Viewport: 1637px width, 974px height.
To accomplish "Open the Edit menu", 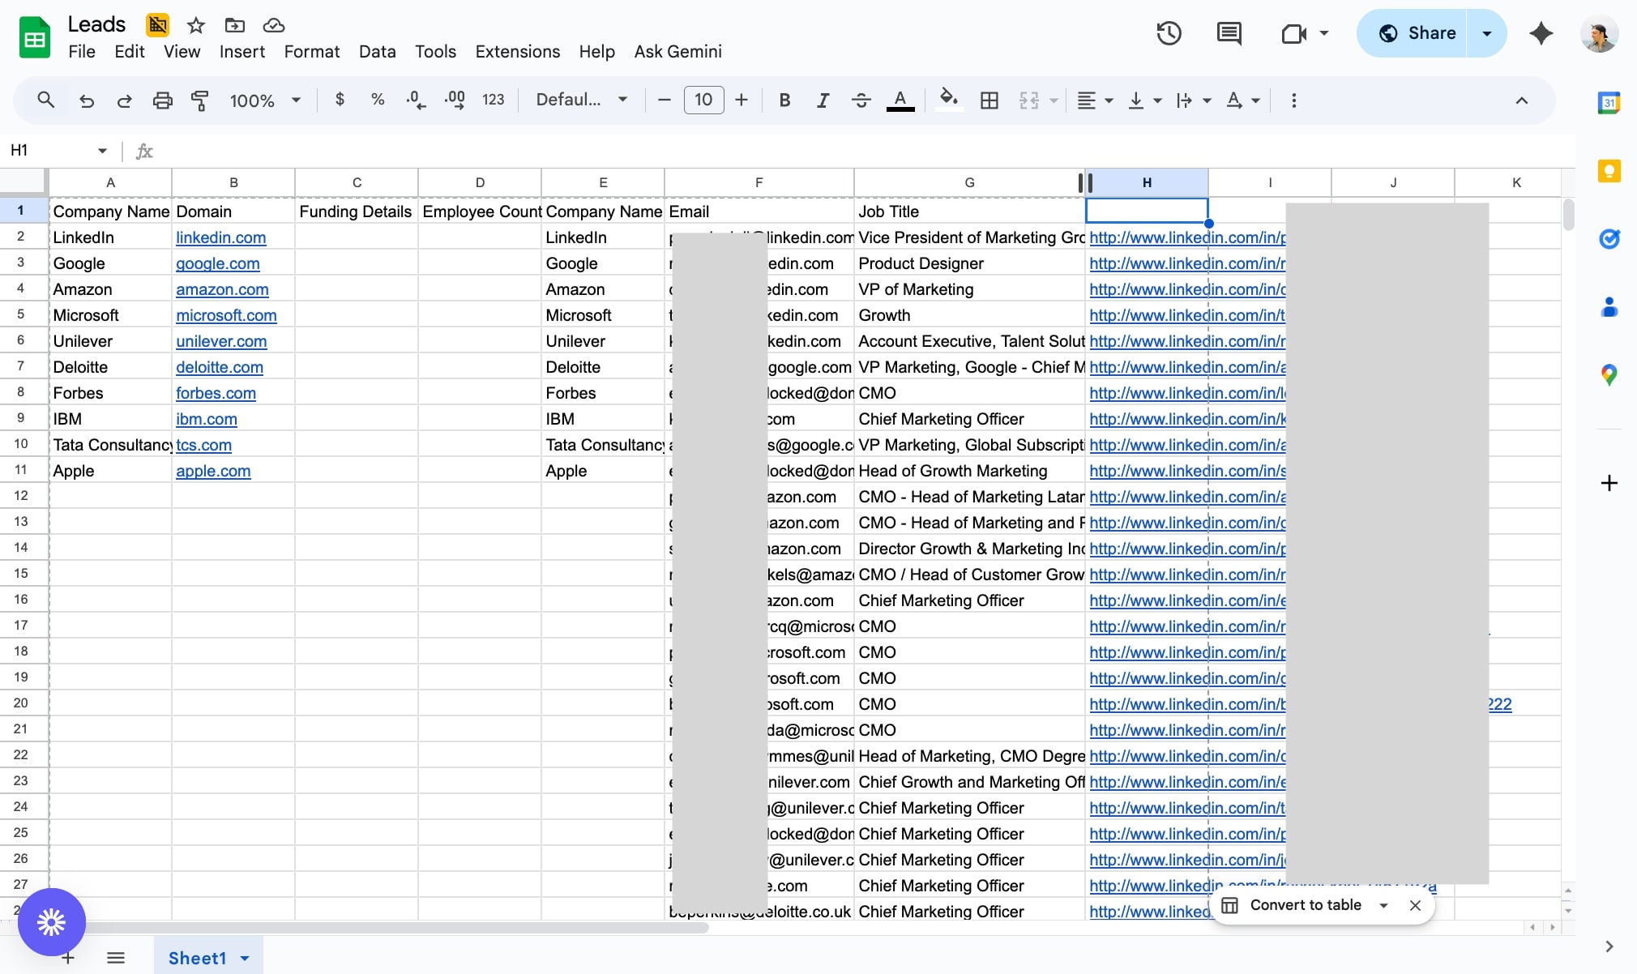I will point(130,52).
